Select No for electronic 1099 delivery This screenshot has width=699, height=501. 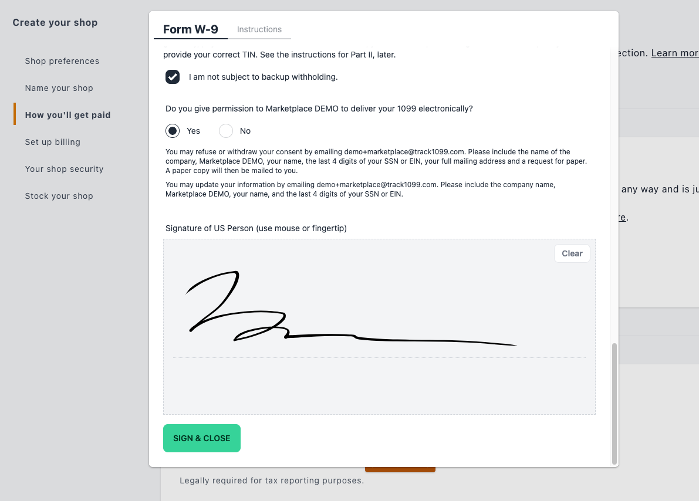point(226,131)
